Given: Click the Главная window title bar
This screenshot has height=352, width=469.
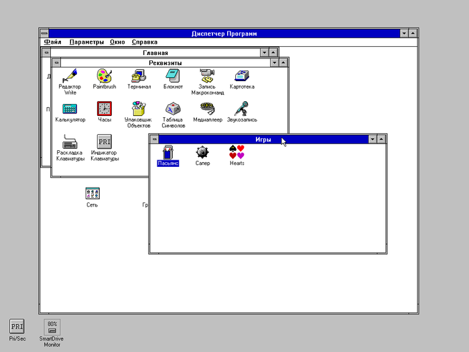Looking at the screenshot, I should tap(155, 52).
